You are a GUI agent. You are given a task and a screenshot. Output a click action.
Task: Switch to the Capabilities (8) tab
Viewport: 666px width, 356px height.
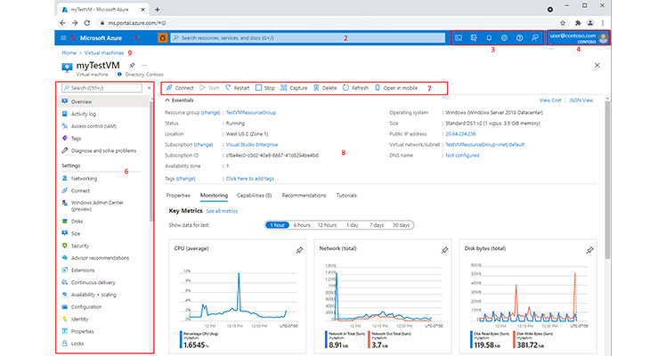pyautogui.click(x=254, y=196)
